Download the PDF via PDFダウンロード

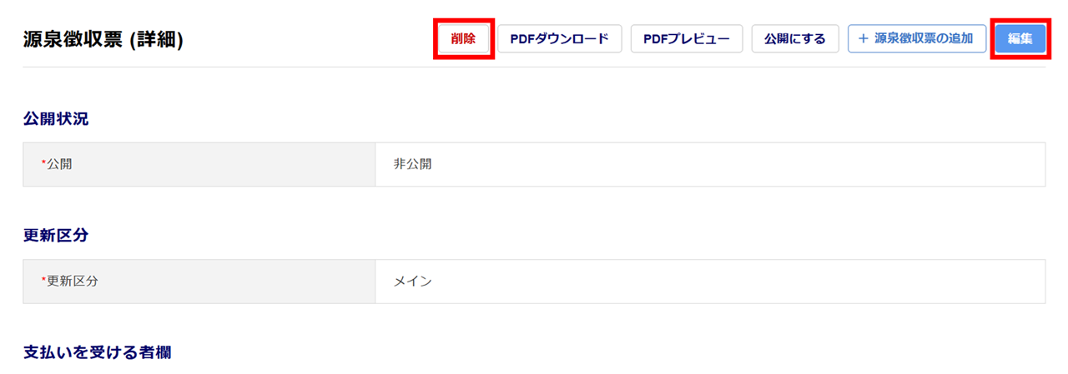pyautogui.click(x=560, y=39)
